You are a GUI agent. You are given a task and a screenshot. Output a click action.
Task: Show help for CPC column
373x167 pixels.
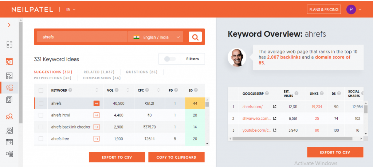tap(147, 90)
